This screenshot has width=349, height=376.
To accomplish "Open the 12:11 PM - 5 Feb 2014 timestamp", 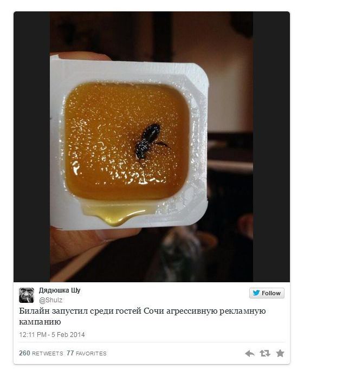I will point(52,334).
